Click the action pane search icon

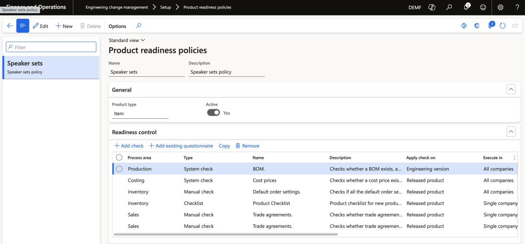tap(139, 26)
